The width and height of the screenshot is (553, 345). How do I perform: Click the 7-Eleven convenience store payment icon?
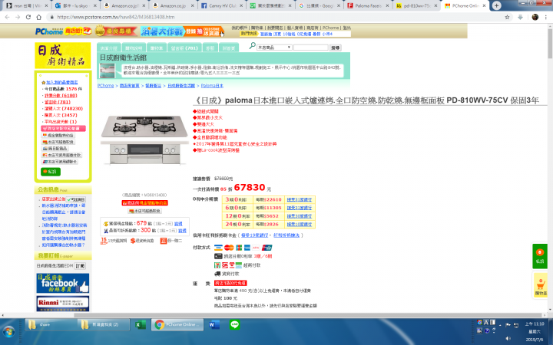[217, 265]
